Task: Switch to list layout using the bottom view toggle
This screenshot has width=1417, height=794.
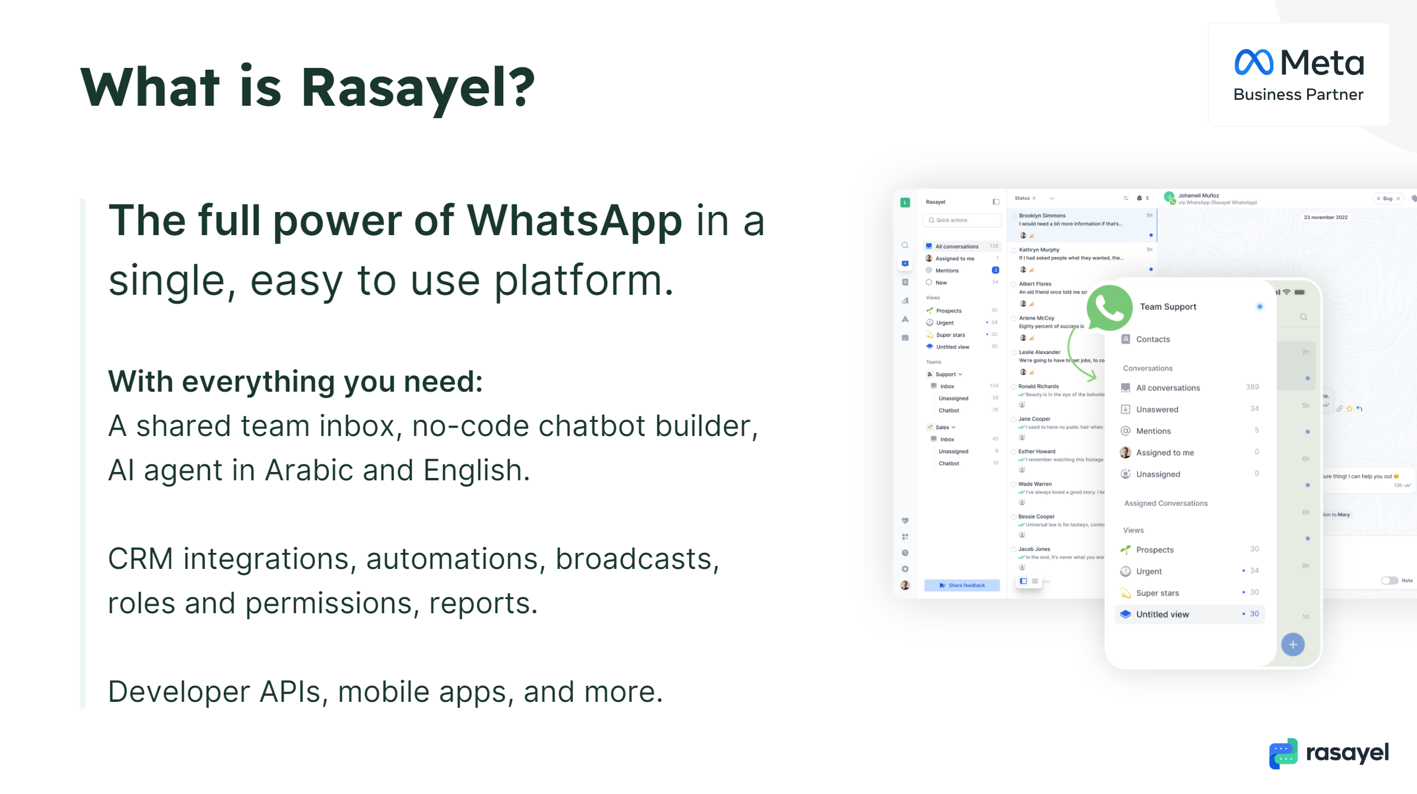Action: (1034, 581)
